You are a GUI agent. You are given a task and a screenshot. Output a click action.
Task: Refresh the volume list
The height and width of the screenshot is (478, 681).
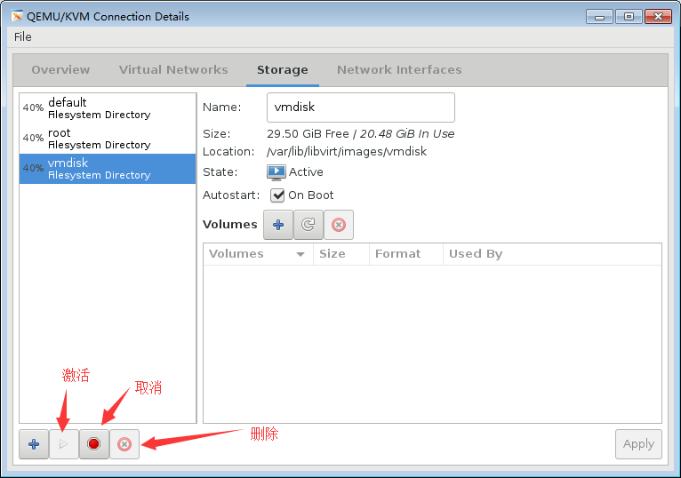[308, 225]
